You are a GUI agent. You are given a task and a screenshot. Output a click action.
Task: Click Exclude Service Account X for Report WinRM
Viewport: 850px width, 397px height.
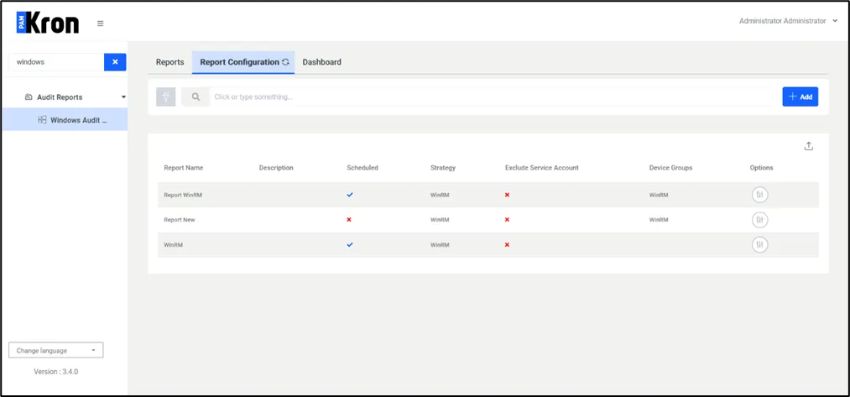(507, 195)
